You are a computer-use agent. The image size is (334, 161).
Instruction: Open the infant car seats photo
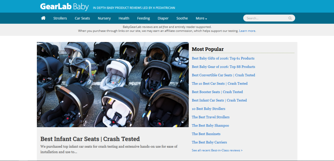[113, 85]
